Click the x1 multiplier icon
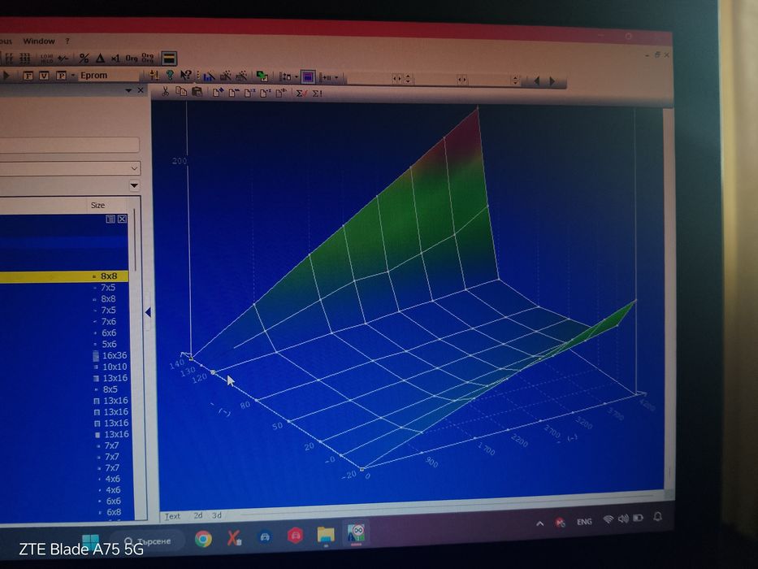758x569 pixels. click(x=115, y=59)
